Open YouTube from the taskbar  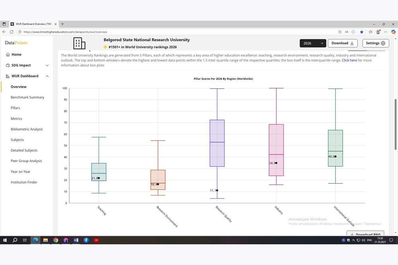[96, 240]
